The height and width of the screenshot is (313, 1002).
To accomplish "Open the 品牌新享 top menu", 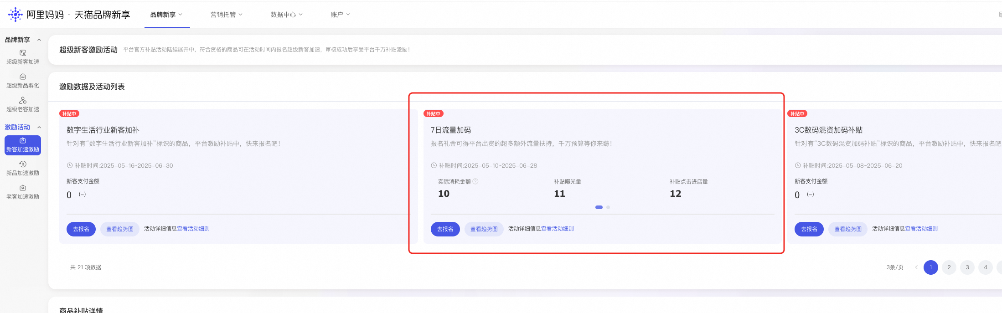I will 167,15.
